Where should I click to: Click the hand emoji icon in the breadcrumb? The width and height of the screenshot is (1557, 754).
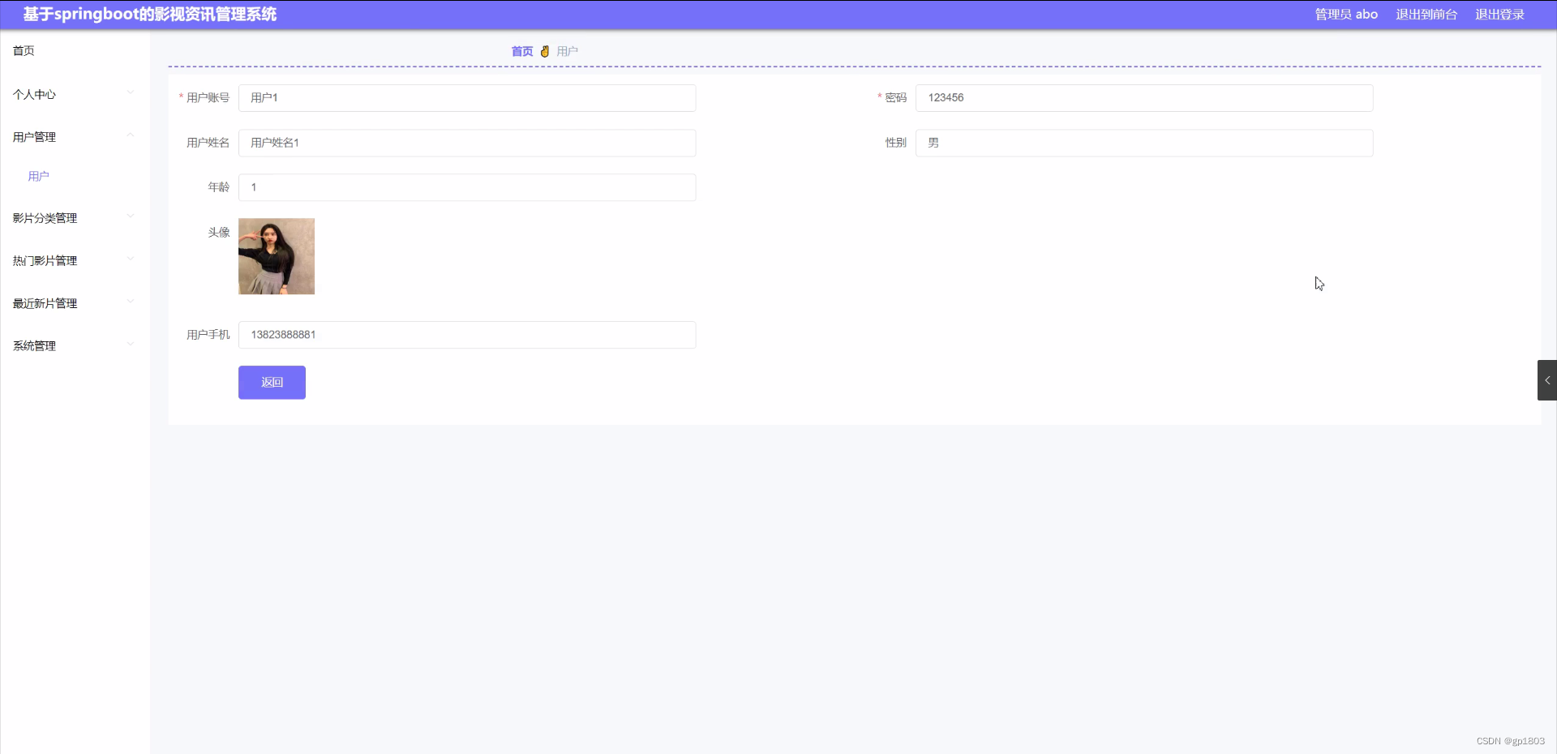545,51
